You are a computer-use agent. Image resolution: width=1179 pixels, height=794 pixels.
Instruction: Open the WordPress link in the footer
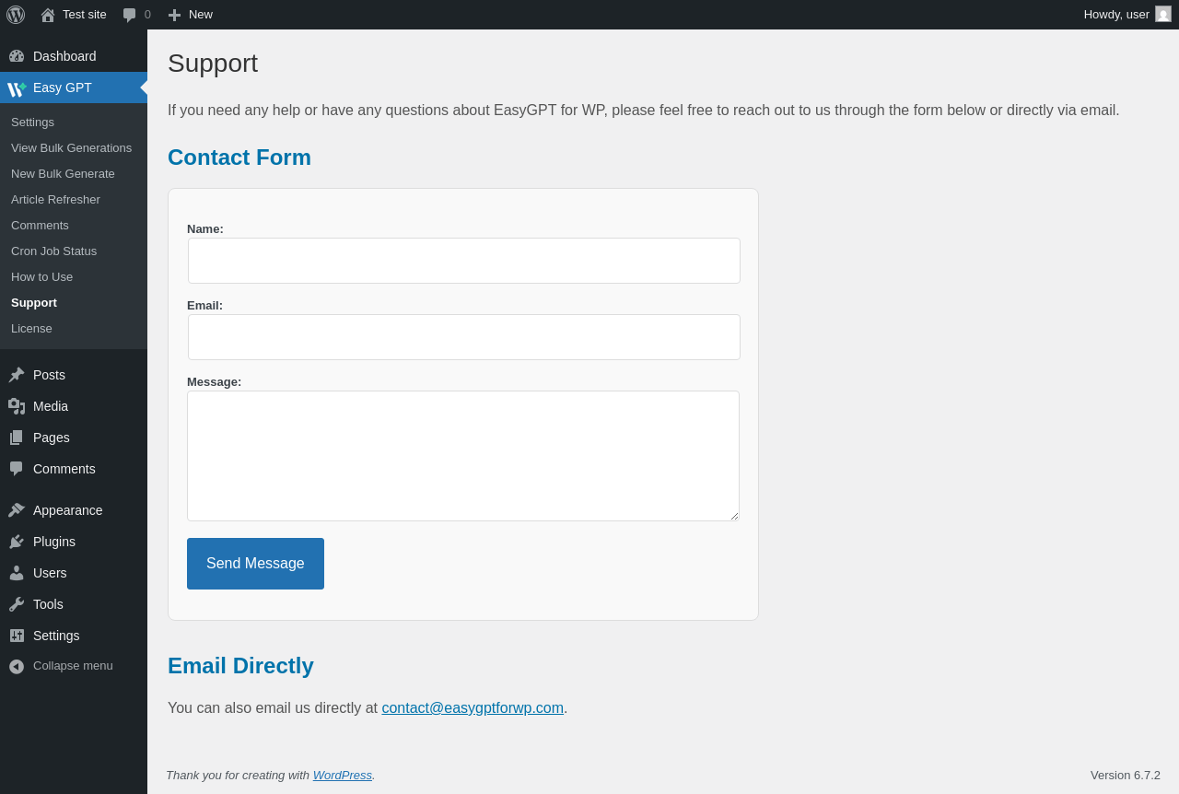(342, 775)
